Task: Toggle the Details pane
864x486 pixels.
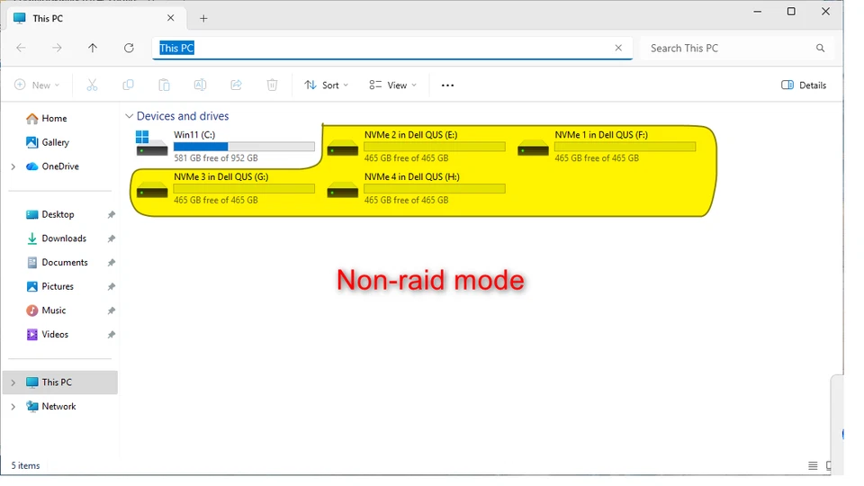Action: (804, 85)
